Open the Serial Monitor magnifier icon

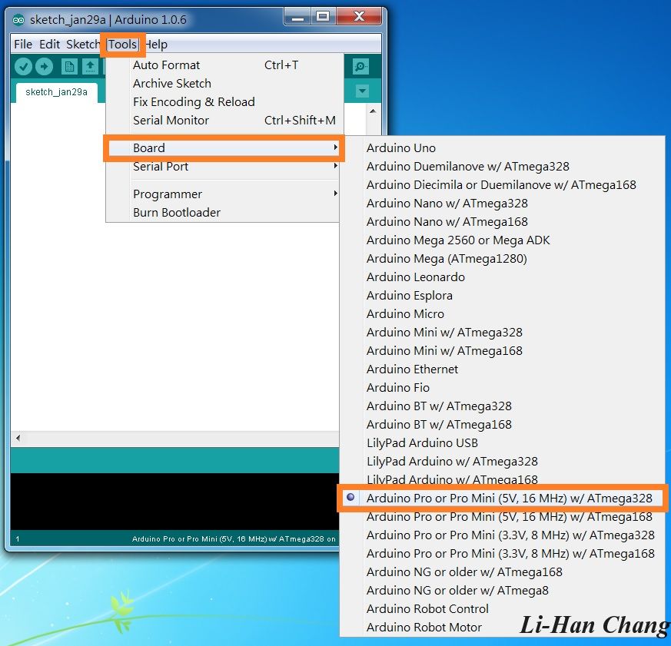tap(360, 67)
